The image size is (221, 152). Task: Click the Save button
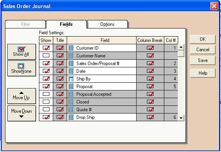tap(202, 60)
